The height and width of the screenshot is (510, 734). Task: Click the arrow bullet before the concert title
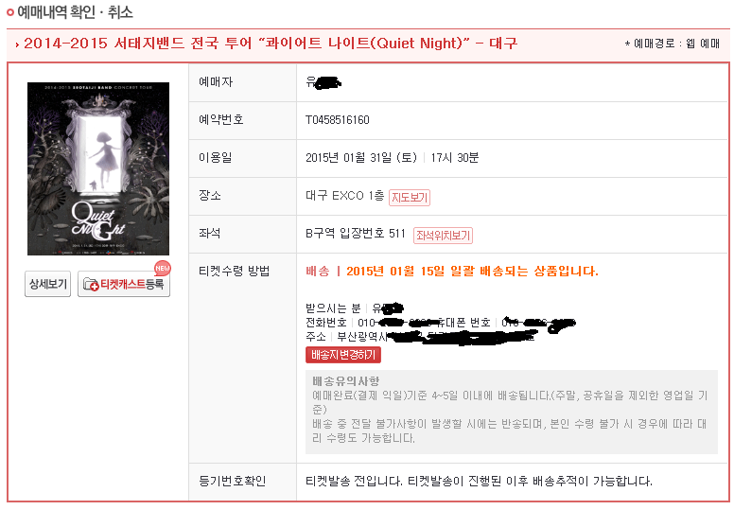[x=17, y=44]
